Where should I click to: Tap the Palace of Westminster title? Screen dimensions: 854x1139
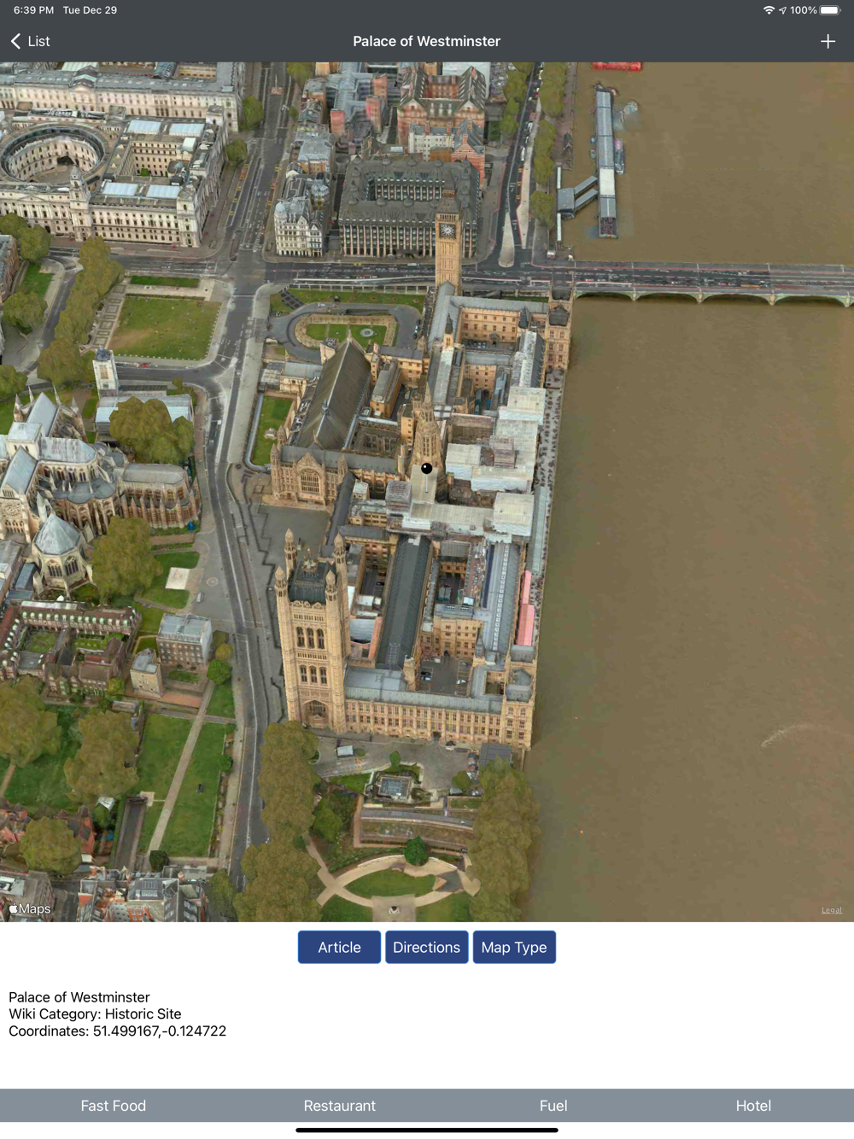tap(427, 41)
